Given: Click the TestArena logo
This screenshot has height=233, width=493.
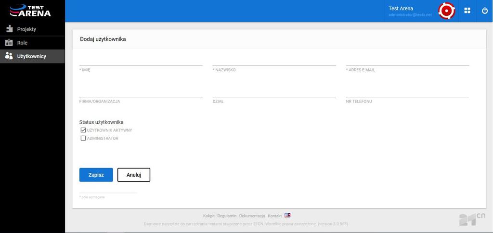Looking at the screenshot, I should (30, 11).
